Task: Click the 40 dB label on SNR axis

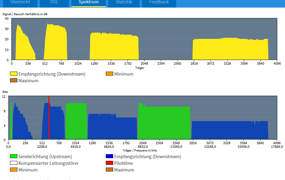Action: click(7, 19)
